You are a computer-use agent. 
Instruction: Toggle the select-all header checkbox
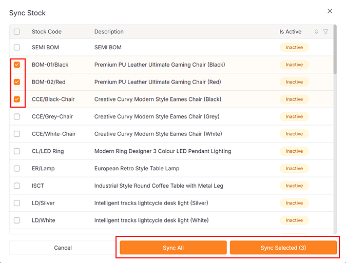coord(17,32)
